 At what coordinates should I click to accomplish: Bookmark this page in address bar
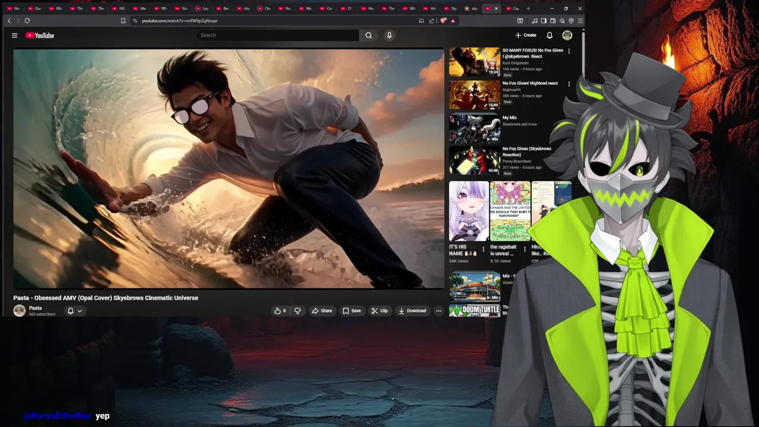(123, 21)
